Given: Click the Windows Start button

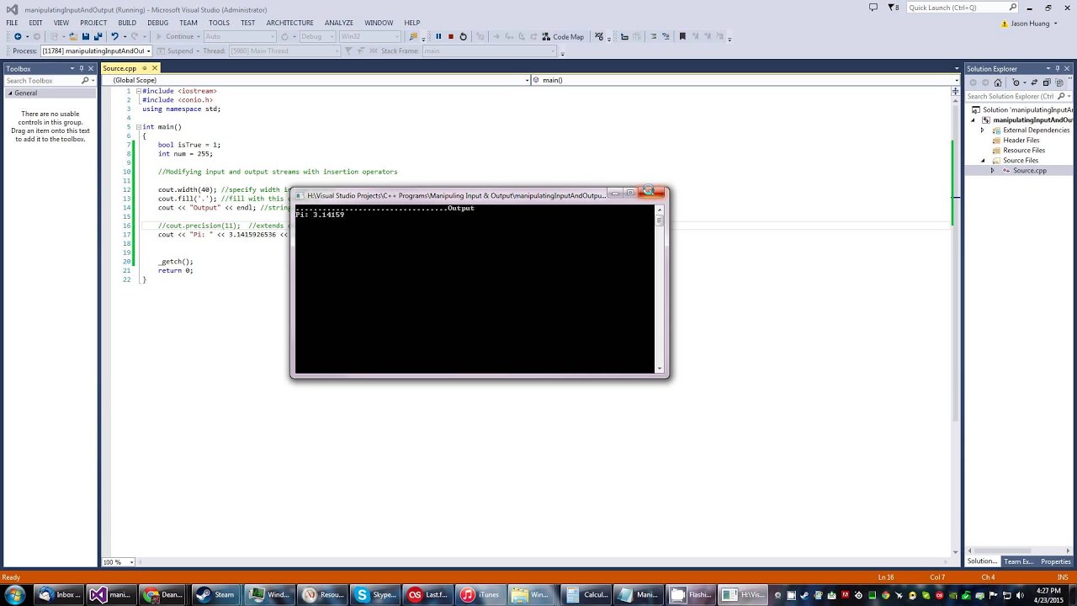Looking at the screenshot, I should 15,595.
